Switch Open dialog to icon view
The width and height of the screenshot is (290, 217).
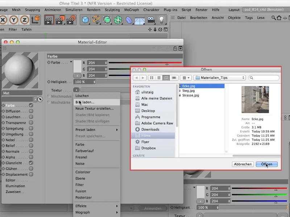(x=152, y=78)
